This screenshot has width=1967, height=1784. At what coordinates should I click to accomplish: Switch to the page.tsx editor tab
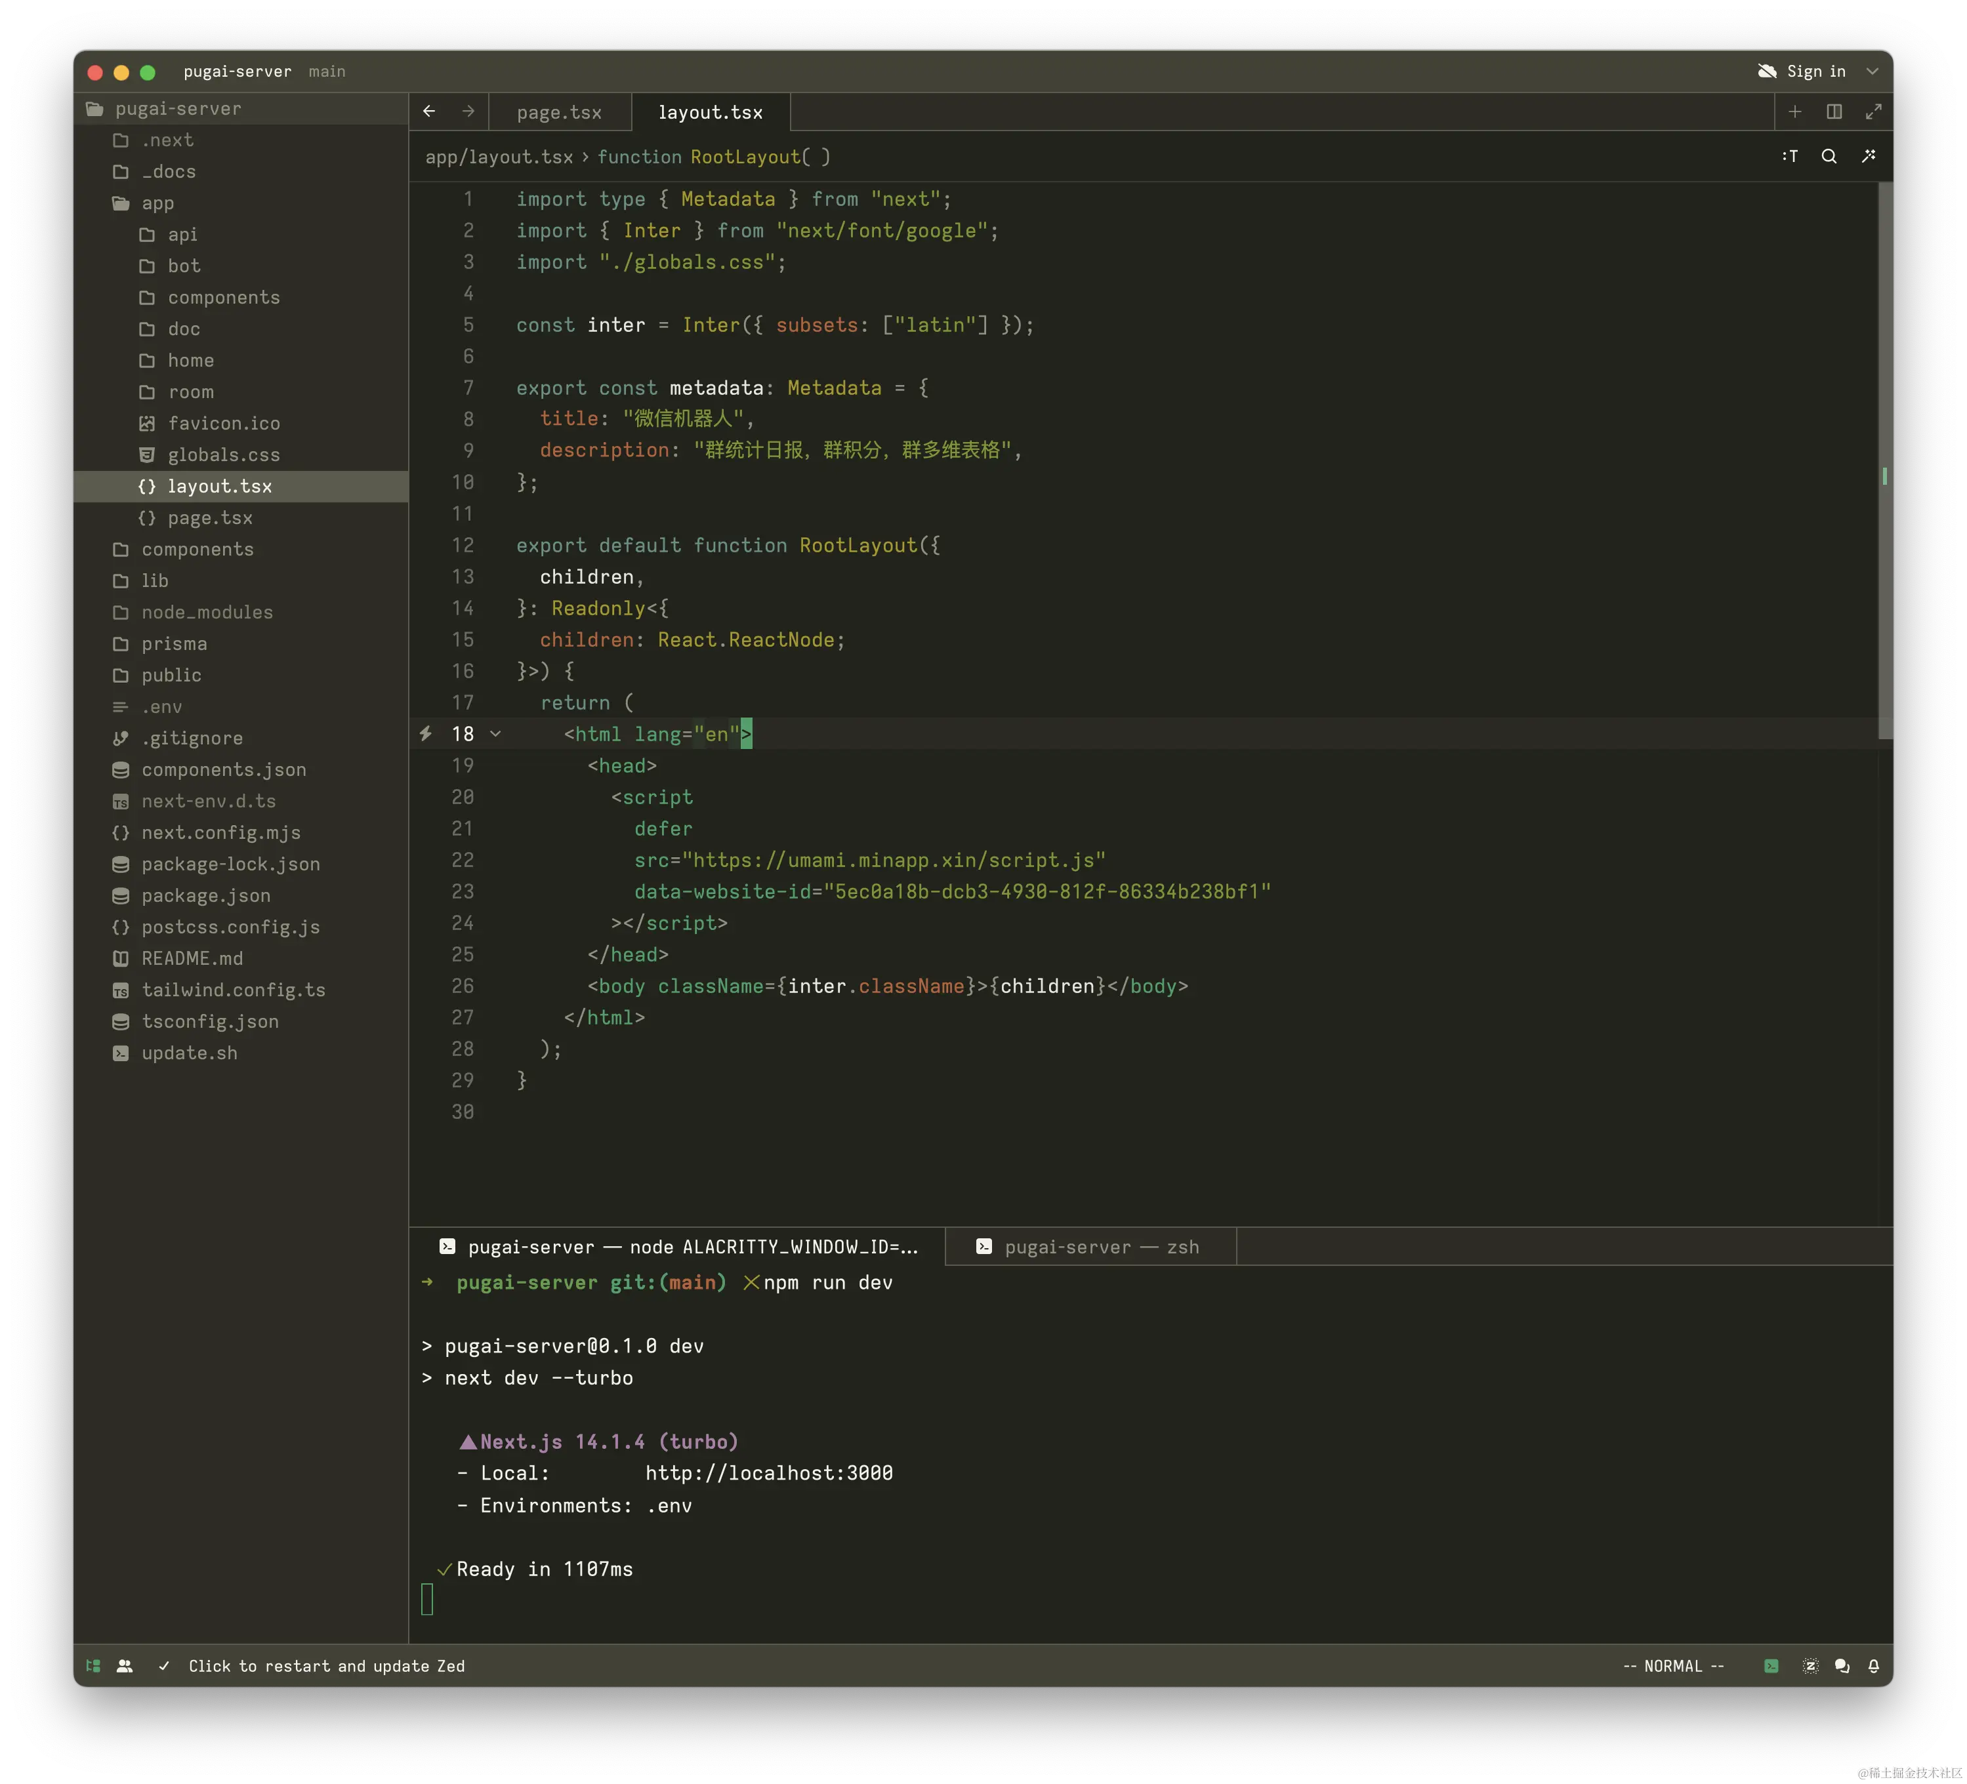click(x=559, y=112)
